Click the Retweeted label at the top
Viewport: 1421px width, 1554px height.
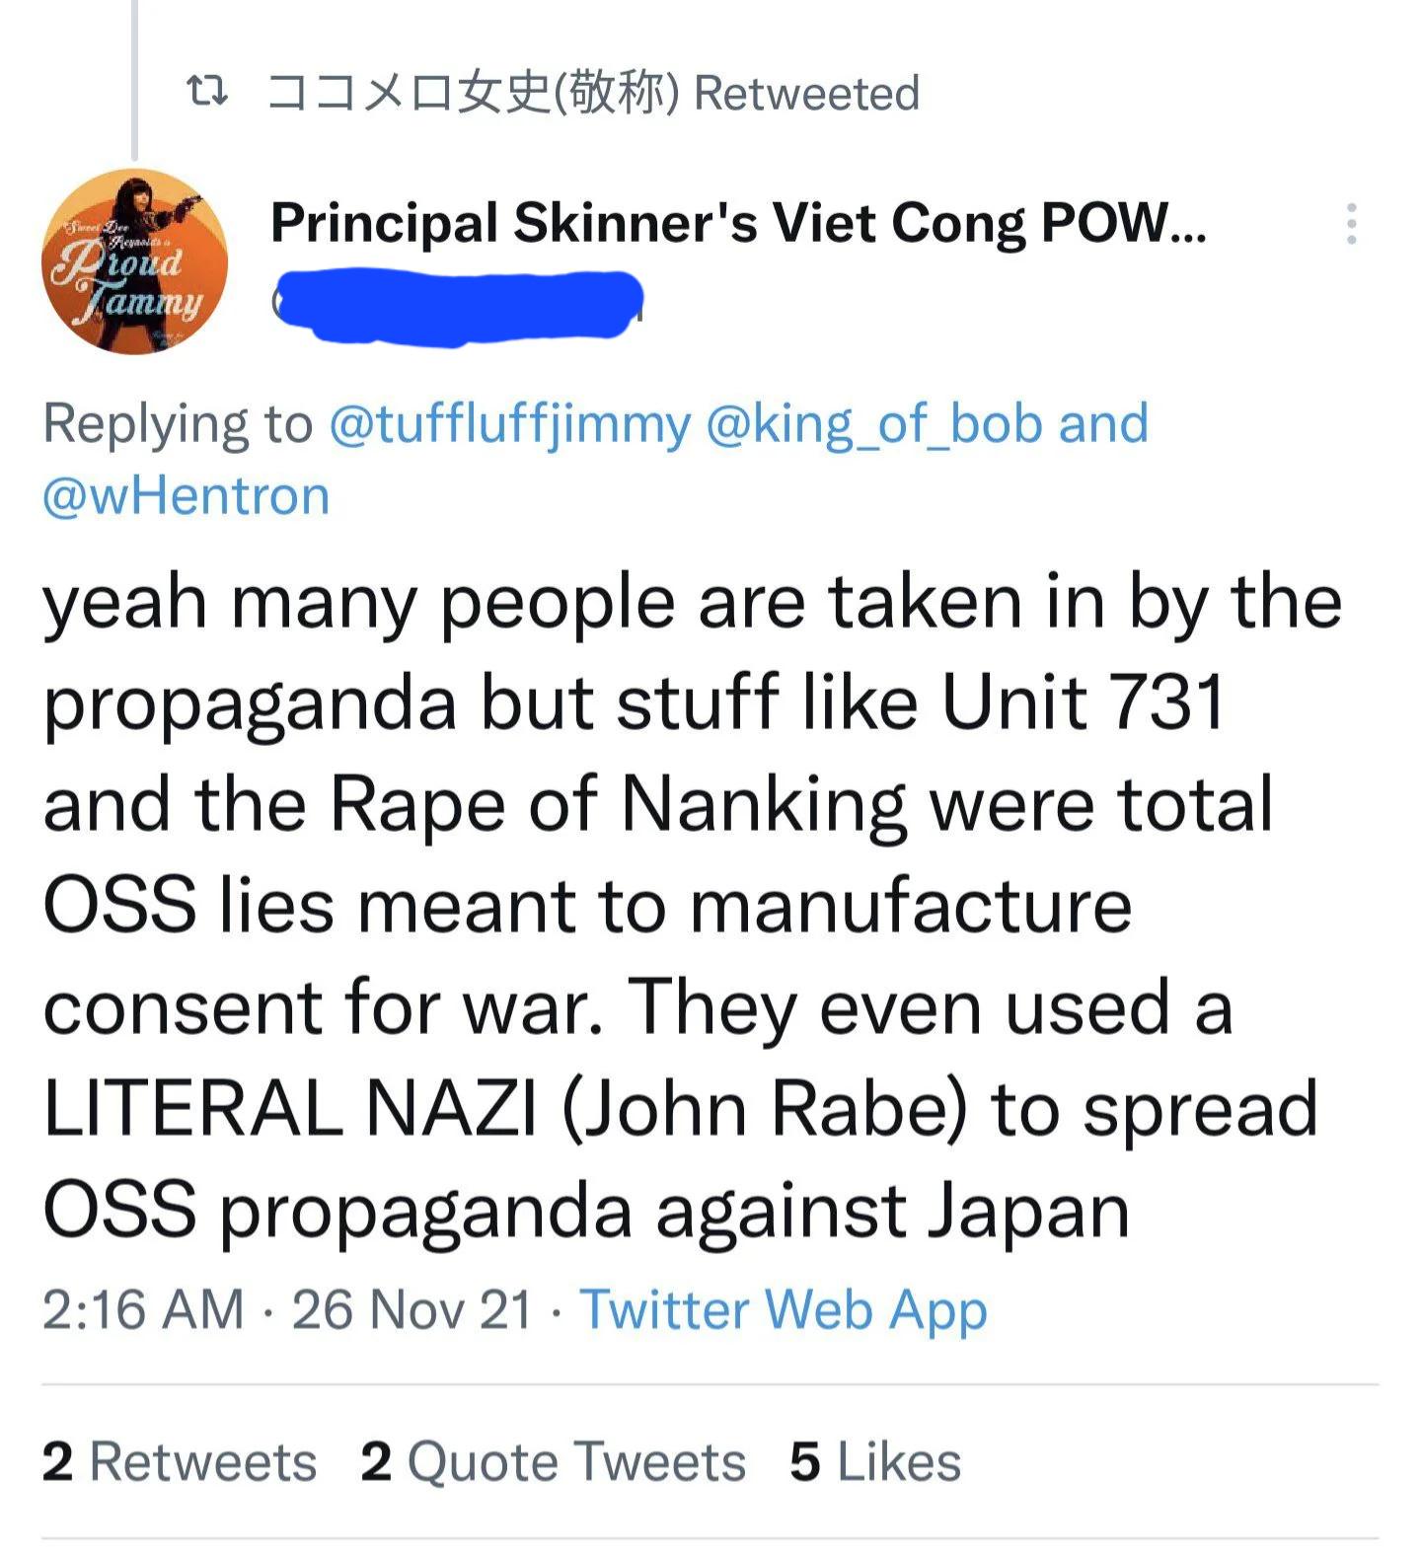(806, 93)
